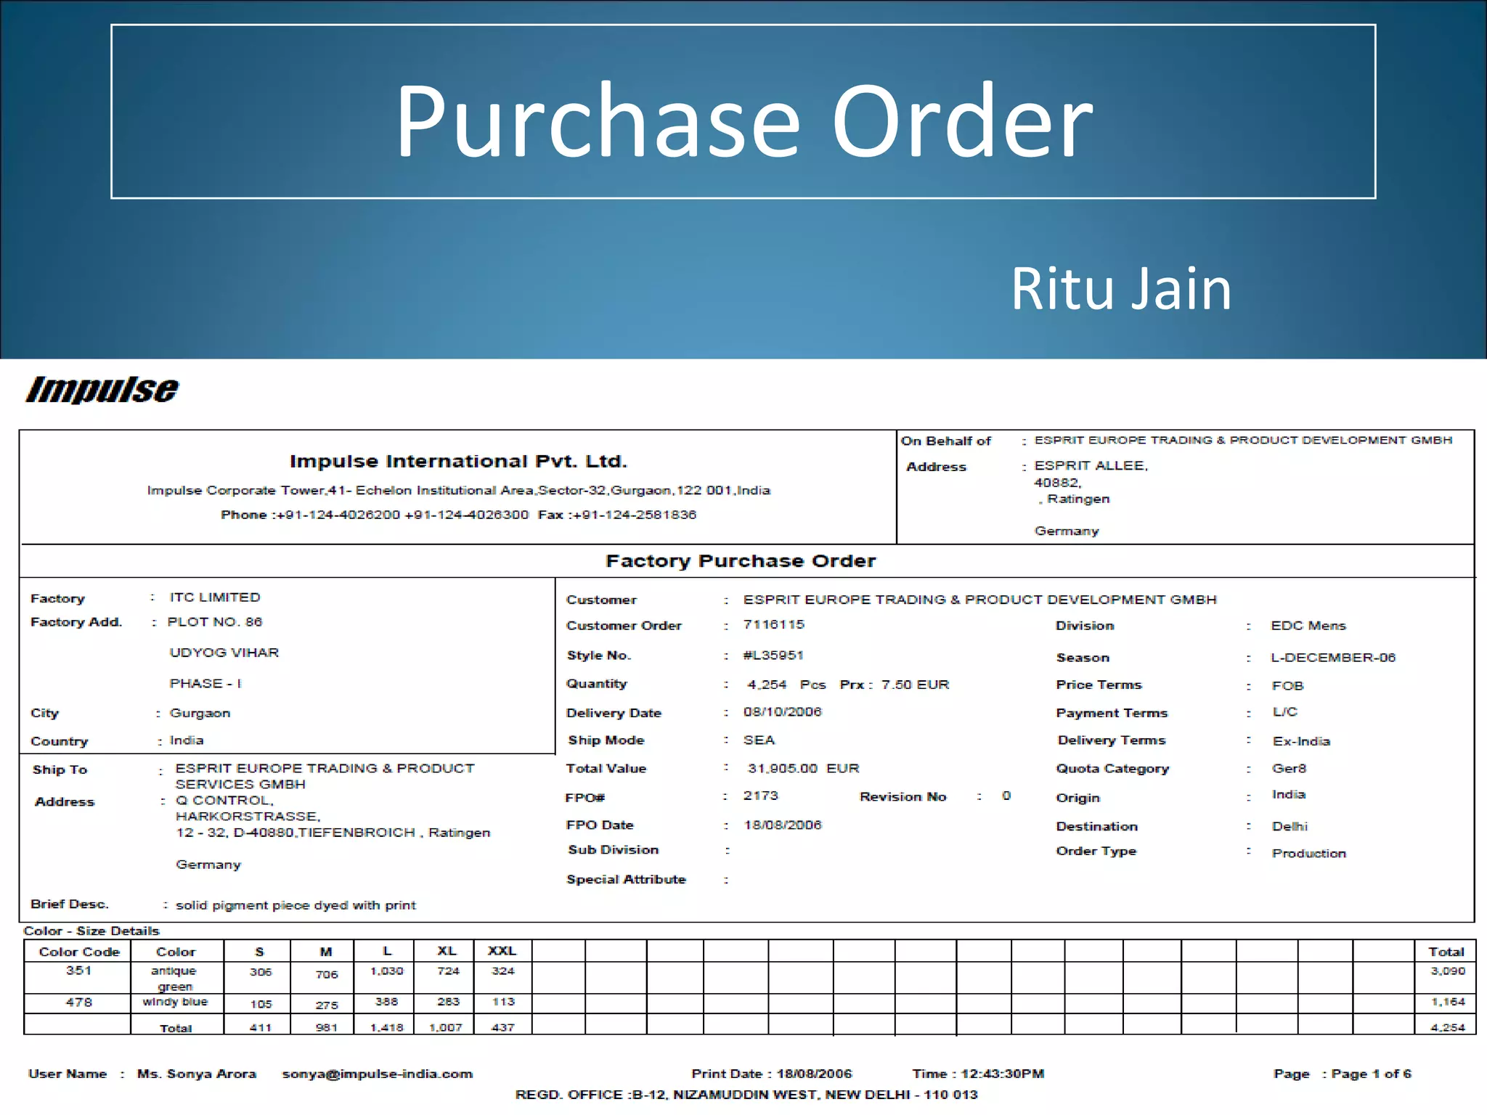The width and height of the screenshot is (1487, 1115).
Task: Select the phone number line
Action: point(458,515)
